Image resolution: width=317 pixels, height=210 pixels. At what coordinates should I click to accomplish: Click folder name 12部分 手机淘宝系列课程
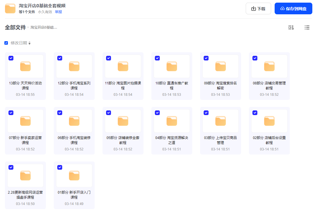74,86
